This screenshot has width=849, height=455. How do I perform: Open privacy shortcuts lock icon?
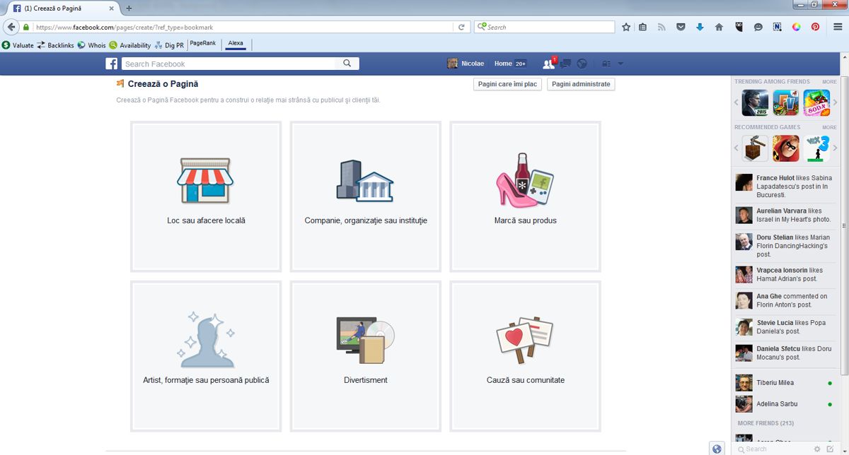pos(606,64)
